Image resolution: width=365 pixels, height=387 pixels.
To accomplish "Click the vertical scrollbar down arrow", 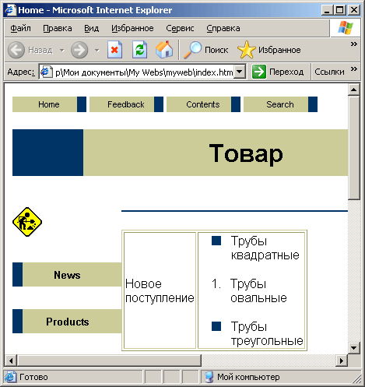I will (x=354, y=347).
